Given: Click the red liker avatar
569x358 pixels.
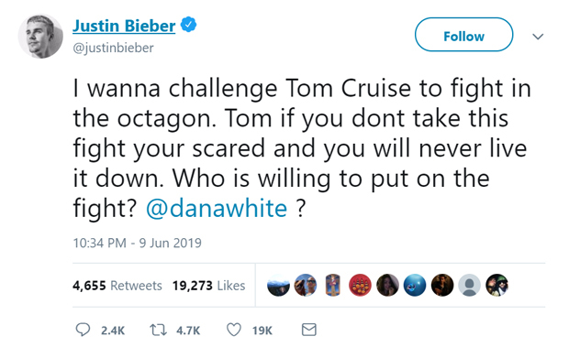Looking at the screenshot, I should coord(360,286).
